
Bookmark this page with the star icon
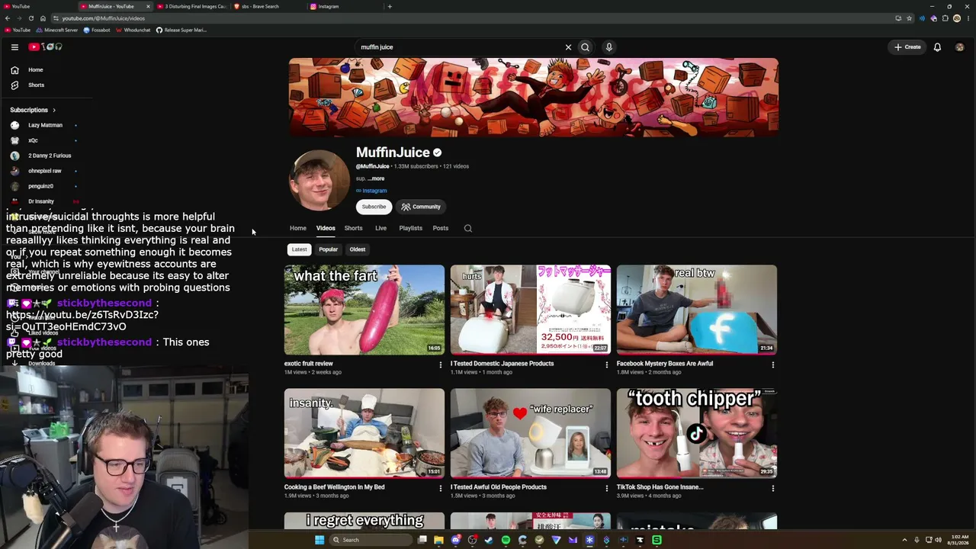click(x=909, y=18)
